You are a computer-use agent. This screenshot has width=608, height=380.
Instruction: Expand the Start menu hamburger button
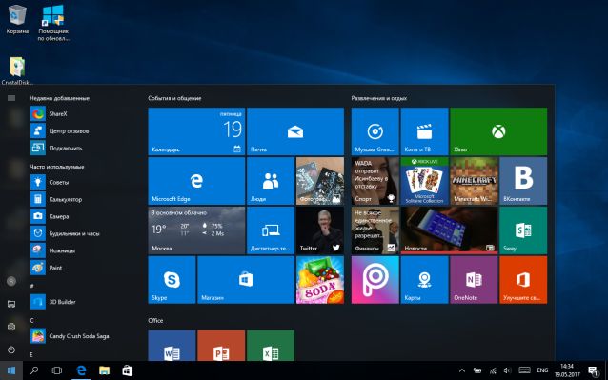pyautogui.click(x=11, y=98)
